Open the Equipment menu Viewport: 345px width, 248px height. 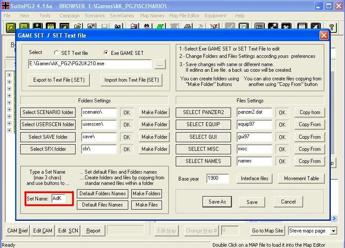[x=215, y=16]
